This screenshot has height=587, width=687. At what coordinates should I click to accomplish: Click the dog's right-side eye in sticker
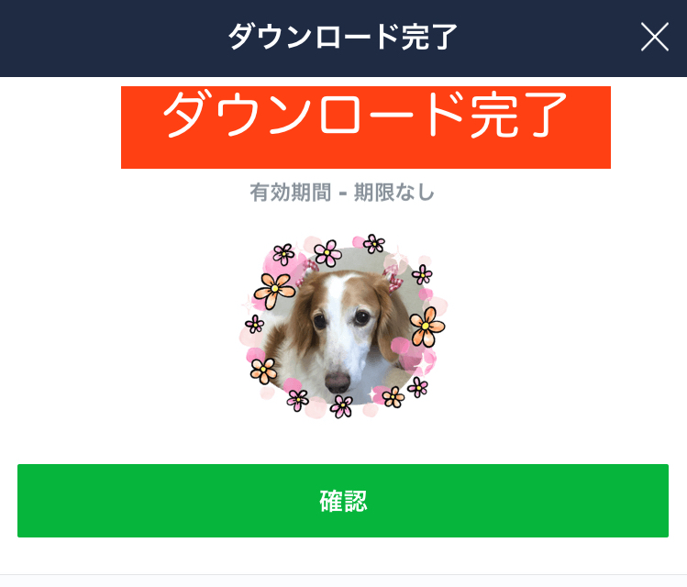point(362,317)
